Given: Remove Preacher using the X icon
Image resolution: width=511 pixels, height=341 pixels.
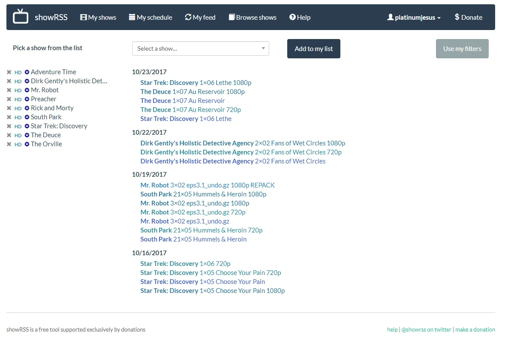Looking at the screenshot, I should click(x=9, y=99).
